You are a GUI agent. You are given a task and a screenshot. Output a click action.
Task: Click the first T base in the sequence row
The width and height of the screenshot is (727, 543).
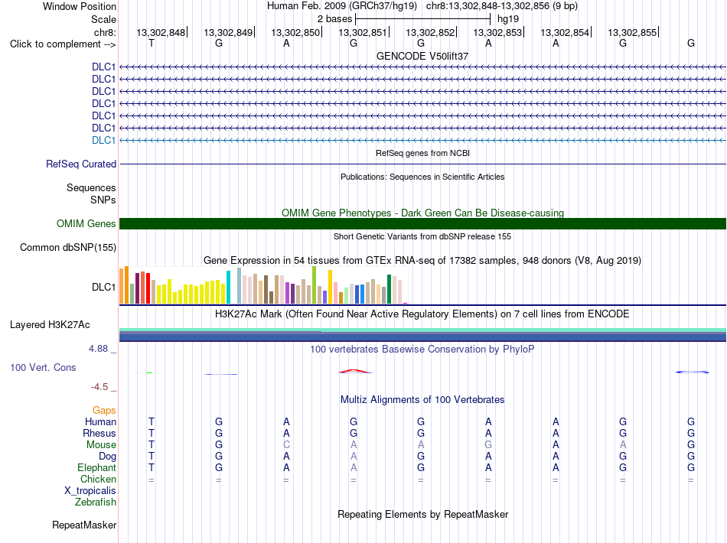(x=152, y=43)
